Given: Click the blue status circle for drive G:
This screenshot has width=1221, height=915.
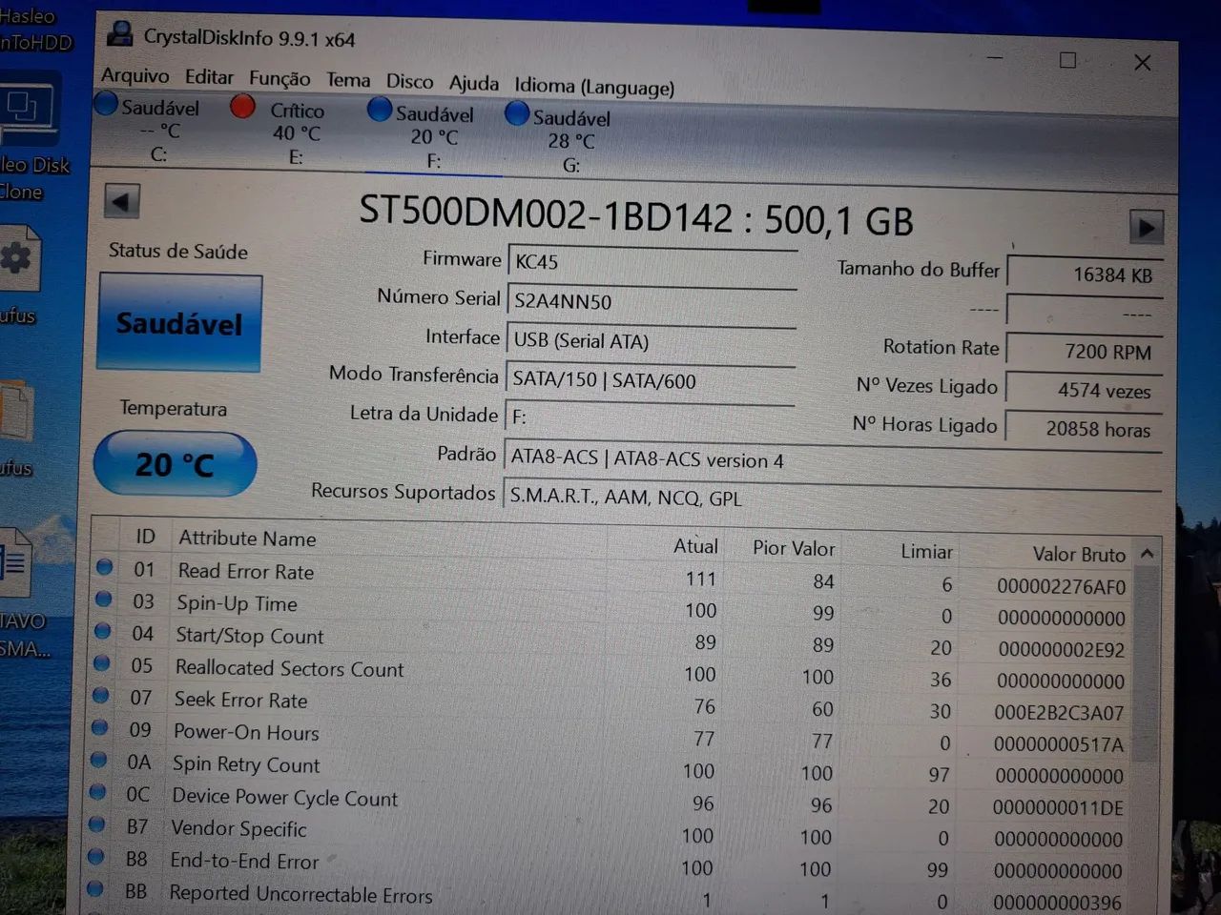Looking at the screenshot, I should click(517, 114).
